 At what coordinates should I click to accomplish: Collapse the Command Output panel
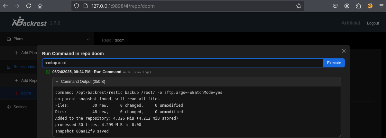tap(57, 82)
